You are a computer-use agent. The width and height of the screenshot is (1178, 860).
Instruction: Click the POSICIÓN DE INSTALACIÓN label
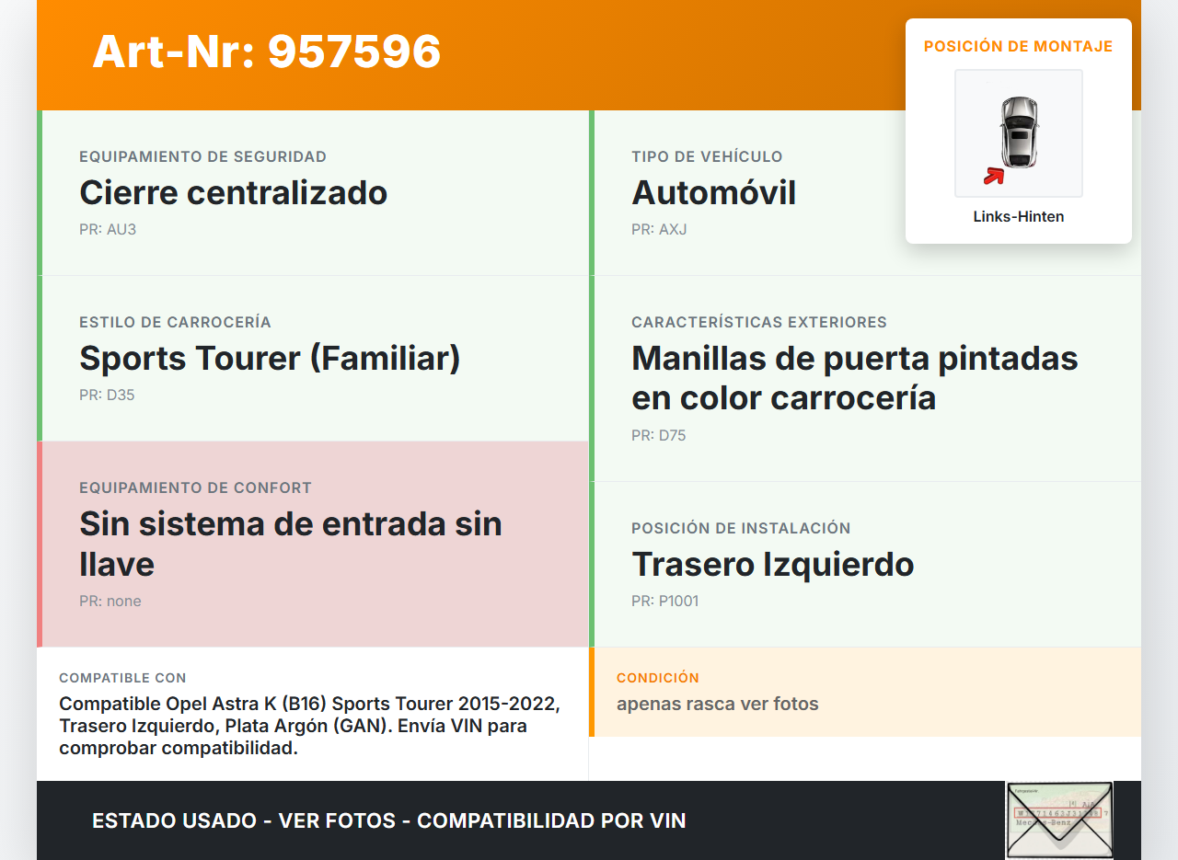741,528
